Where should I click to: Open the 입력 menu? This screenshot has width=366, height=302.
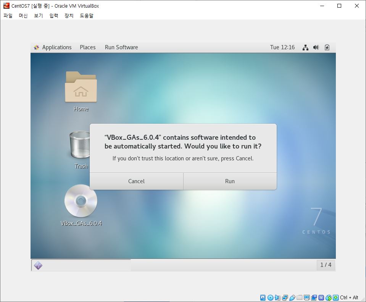coord(54,16)
